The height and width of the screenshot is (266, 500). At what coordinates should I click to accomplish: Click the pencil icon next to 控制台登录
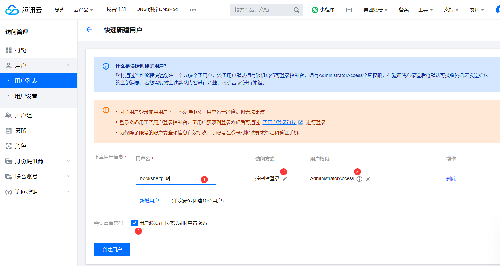point(285,179)
